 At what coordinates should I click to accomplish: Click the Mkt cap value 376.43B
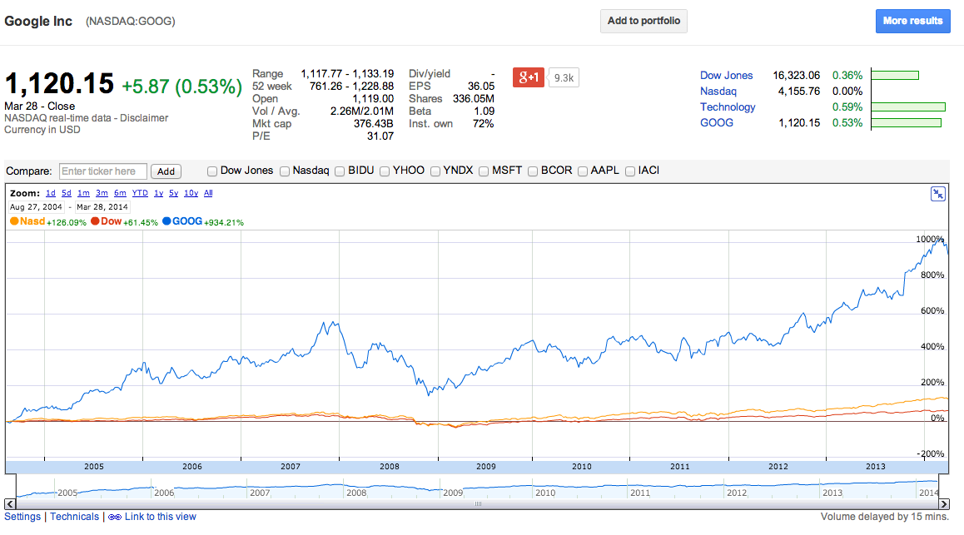[x=373, y=123]
